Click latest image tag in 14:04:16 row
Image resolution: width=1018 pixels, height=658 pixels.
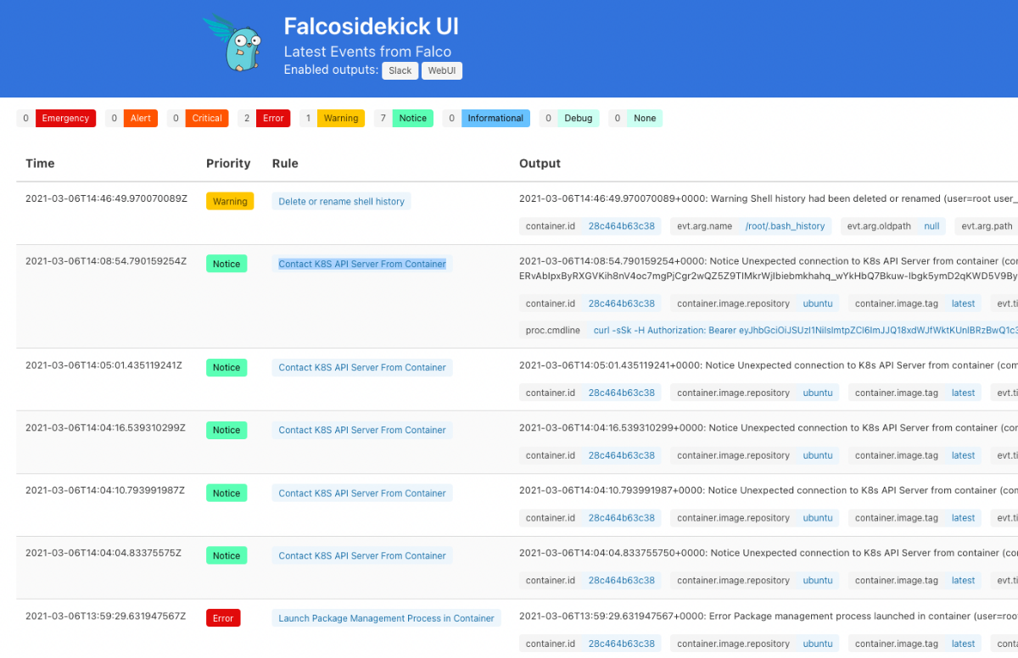[964, 456]
